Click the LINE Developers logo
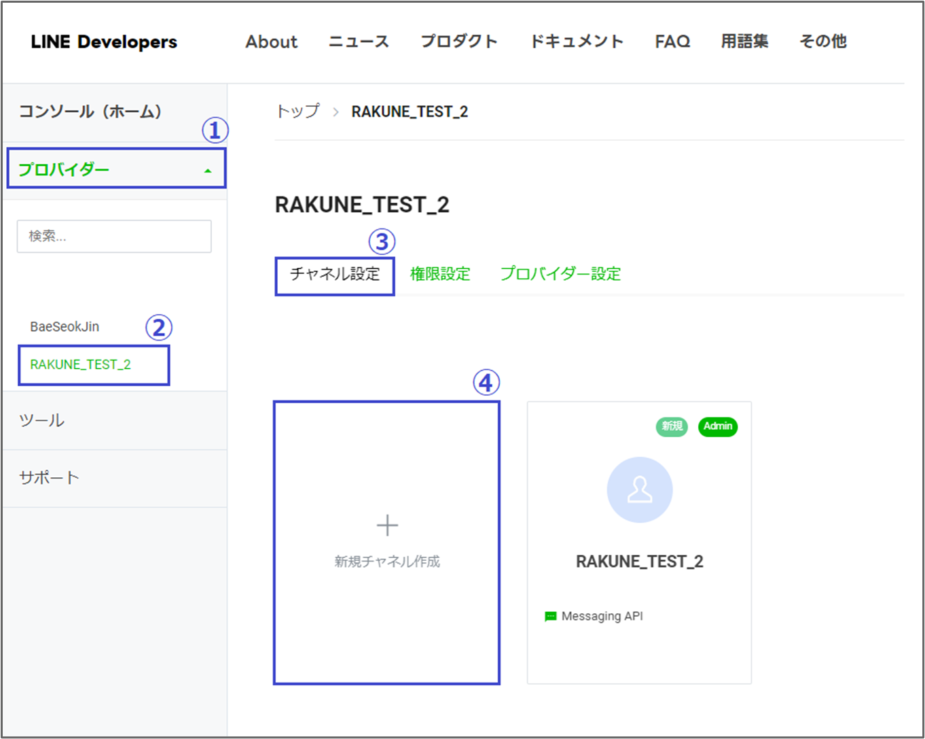 (104, 42)
